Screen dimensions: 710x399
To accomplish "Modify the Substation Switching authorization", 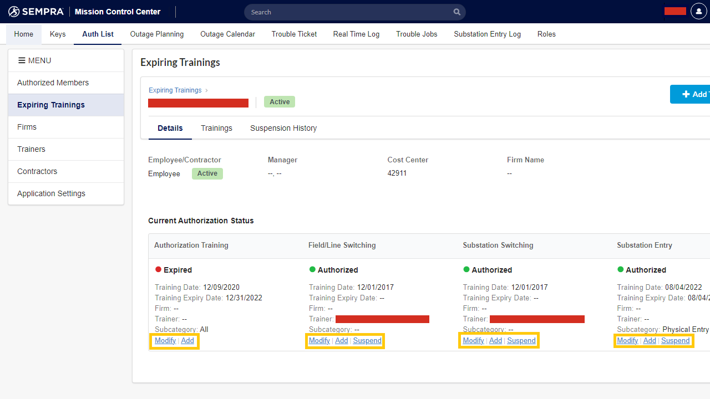I will (473, 341).
